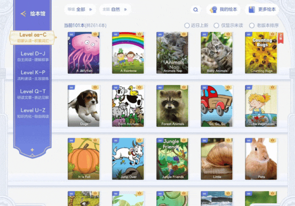The height and width of the screenshot is (206, 295).
Task: Expand the 主题 自然 topic dropdown
Action: tap(115, 9)
